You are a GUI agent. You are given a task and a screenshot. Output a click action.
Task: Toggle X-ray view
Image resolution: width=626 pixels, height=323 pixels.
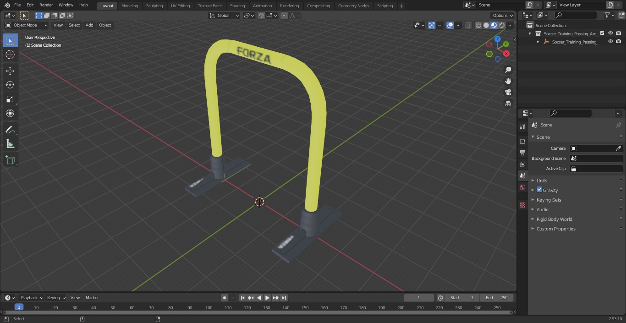(468, 25)
